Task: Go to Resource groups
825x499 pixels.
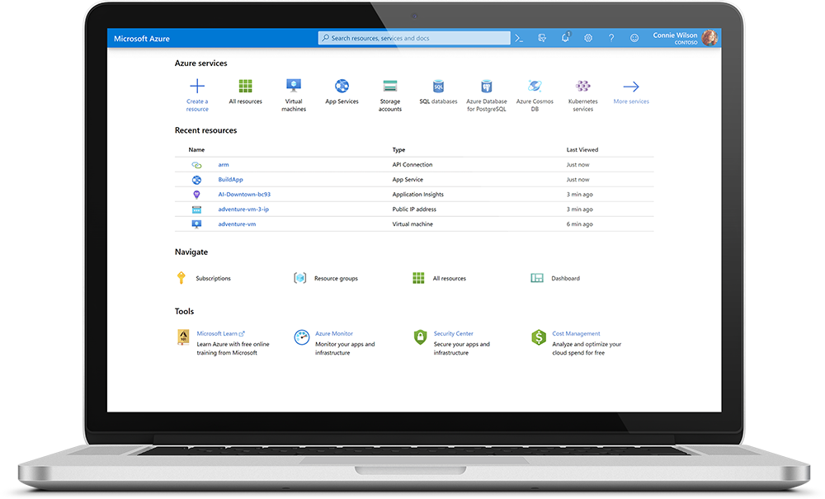Action: [336, 278]
